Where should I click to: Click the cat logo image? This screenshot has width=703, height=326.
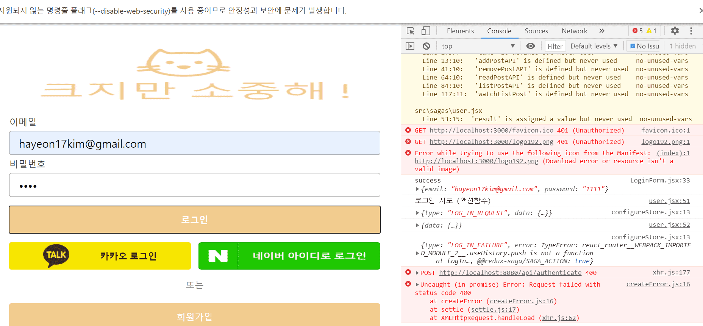click(183, 62)
